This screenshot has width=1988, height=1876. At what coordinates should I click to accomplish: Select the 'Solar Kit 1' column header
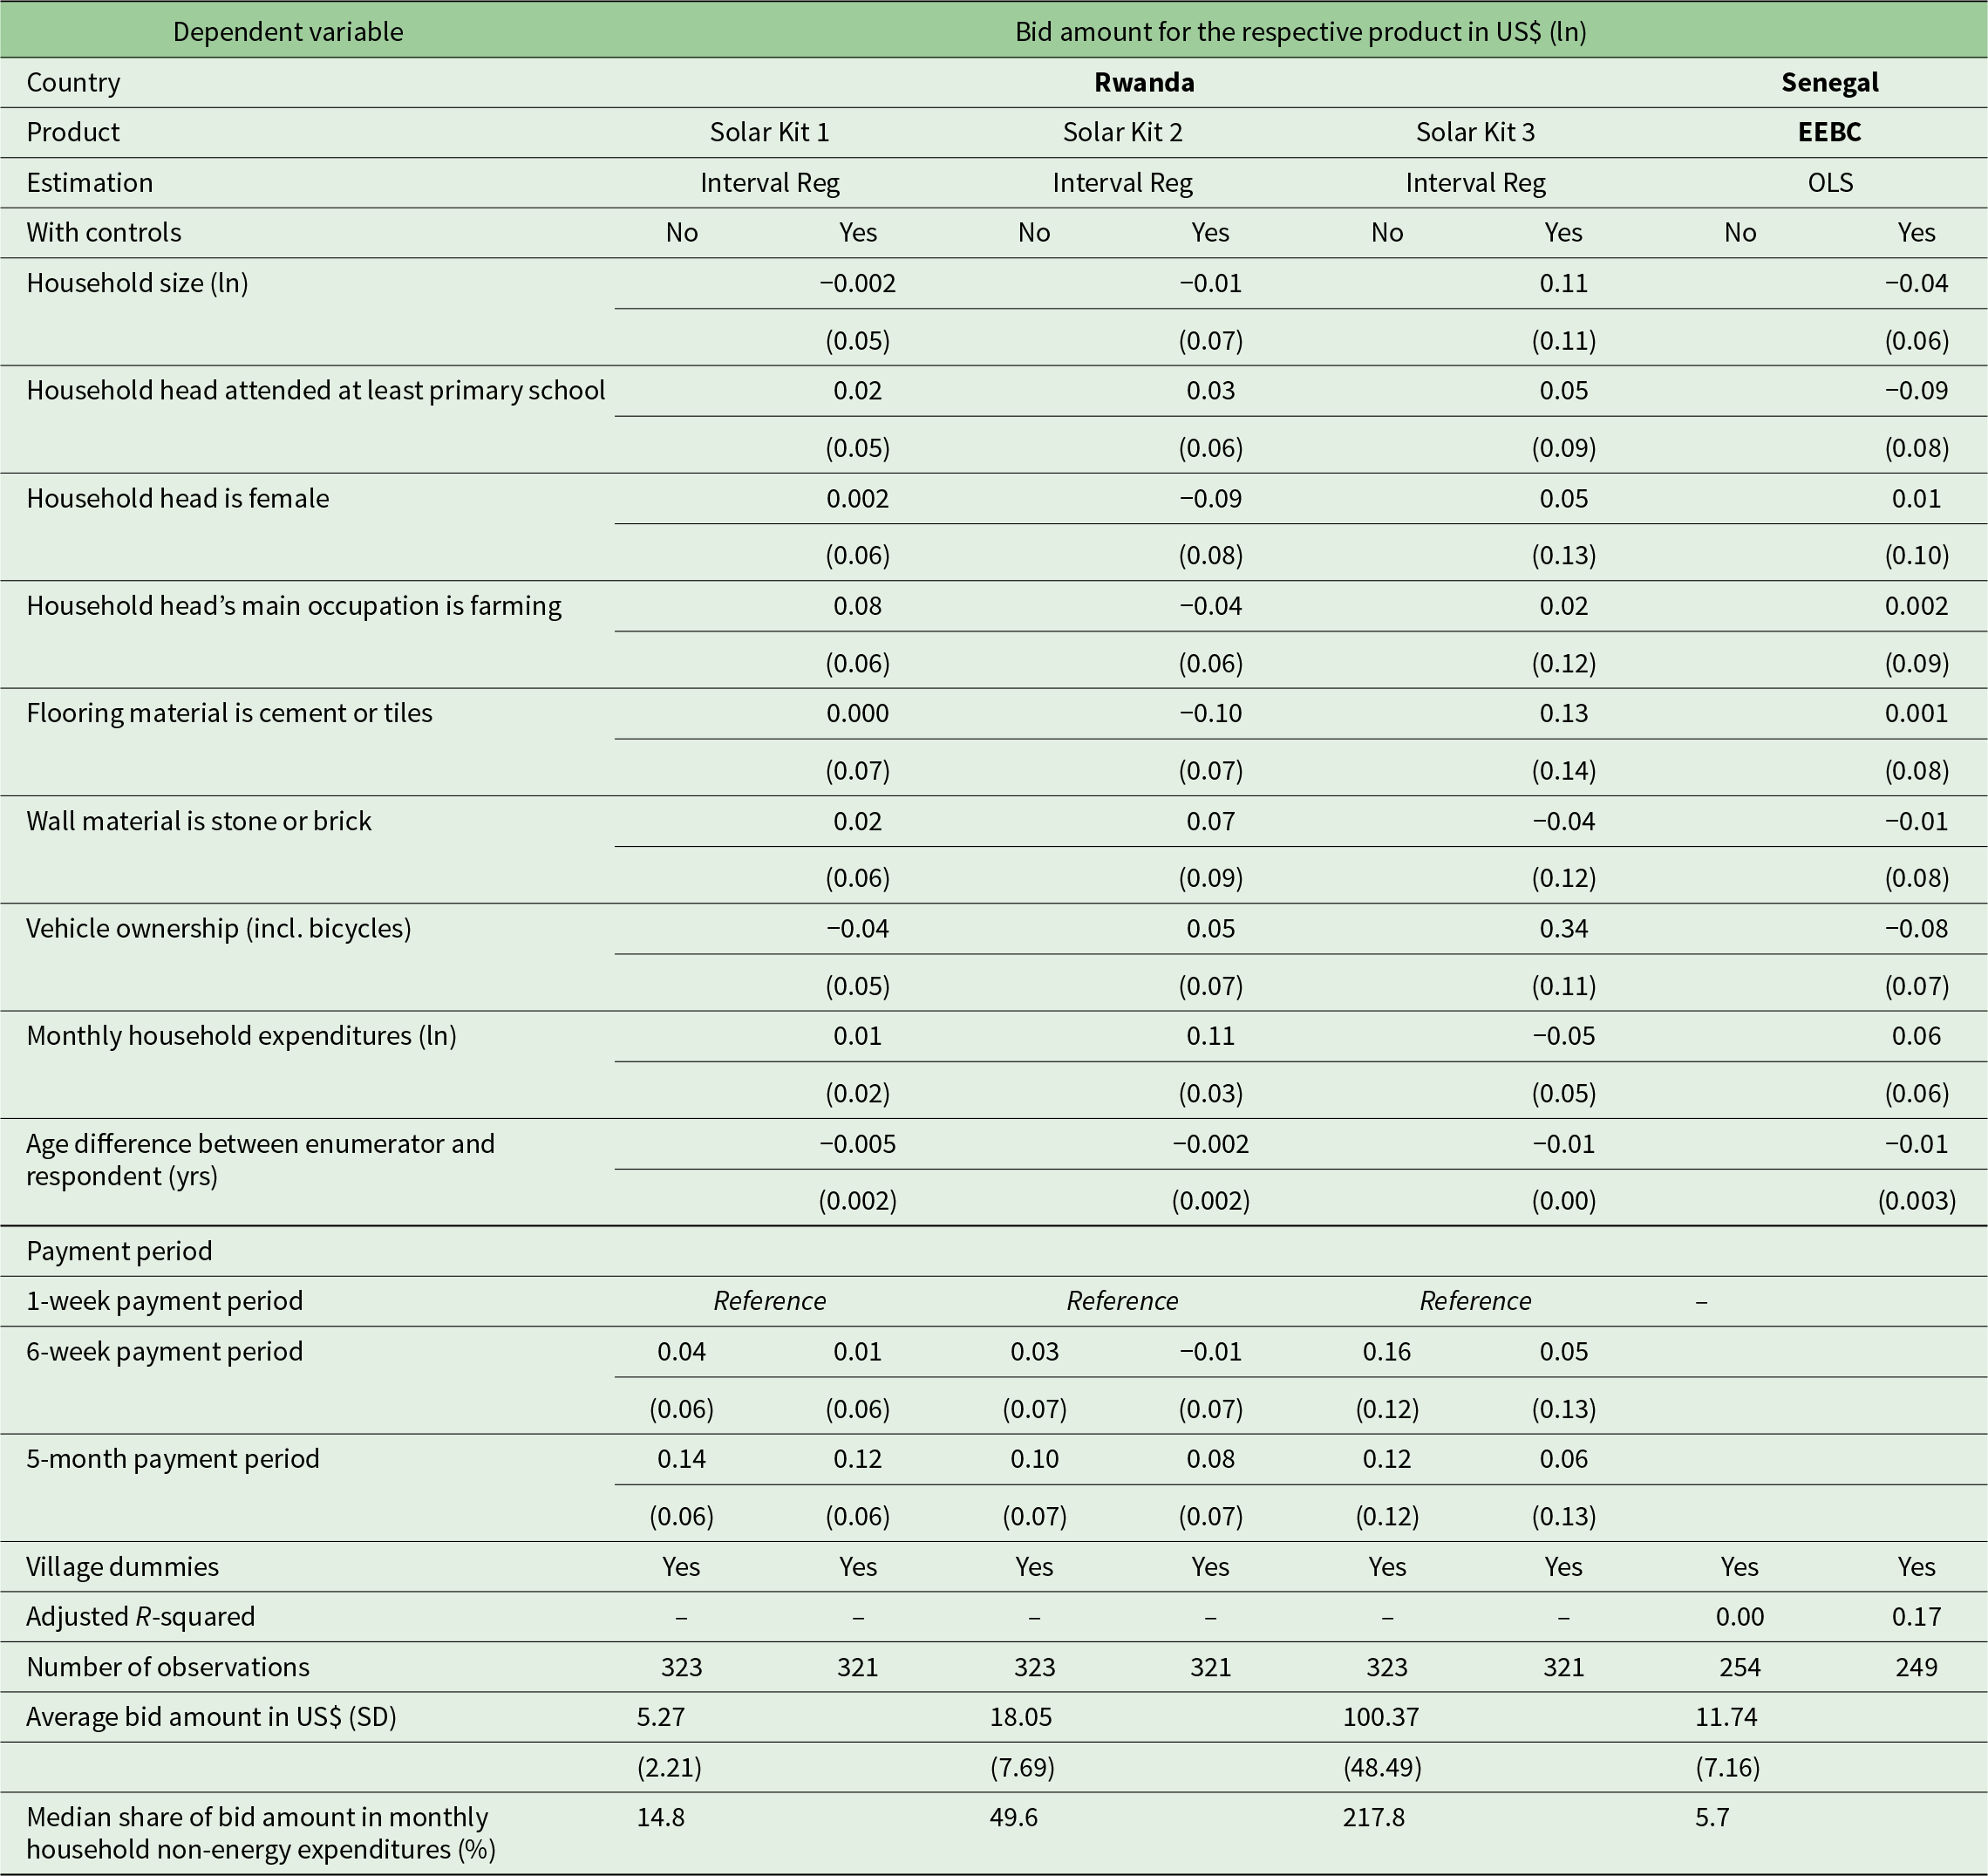769,132
